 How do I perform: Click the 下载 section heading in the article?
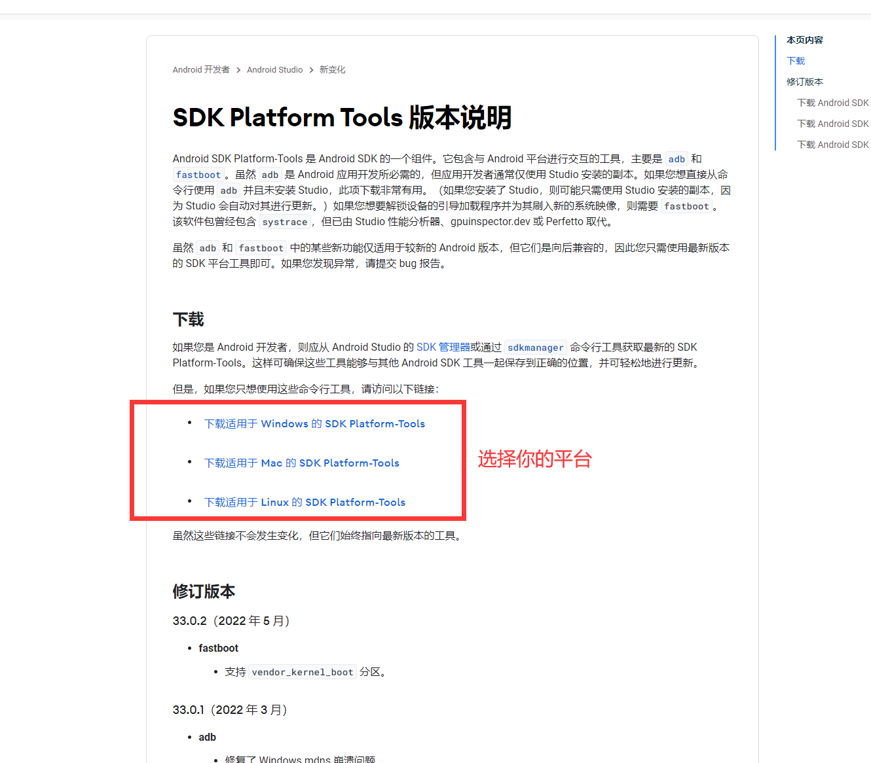tap(189, 319)
